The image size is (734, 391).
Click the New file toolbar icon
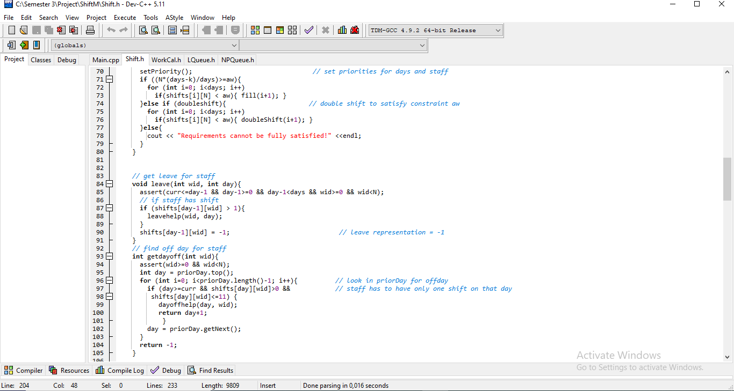pos(11,30)
